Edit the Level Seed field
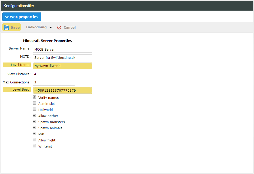 [x=62, y=90]
